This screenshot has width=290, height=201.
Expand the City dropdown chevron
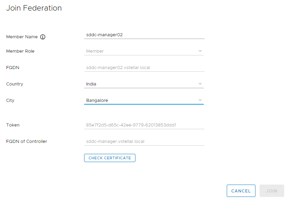pos(200,100)
